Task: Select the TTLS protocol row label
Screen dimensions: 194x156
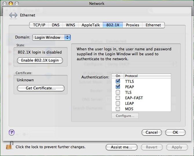Action: [129, 81]
